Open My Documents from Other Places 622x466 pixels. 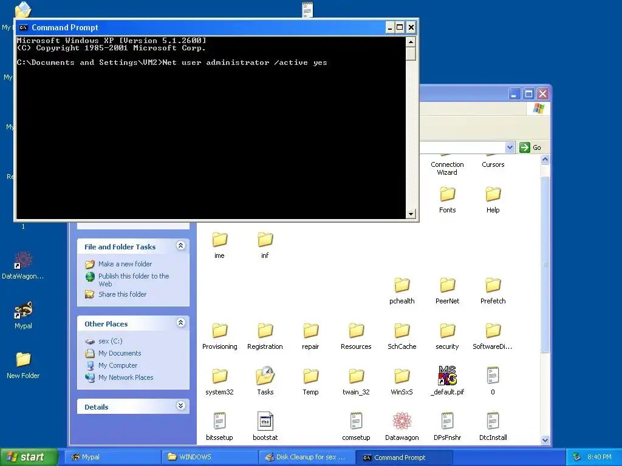(x=120, y=353)
